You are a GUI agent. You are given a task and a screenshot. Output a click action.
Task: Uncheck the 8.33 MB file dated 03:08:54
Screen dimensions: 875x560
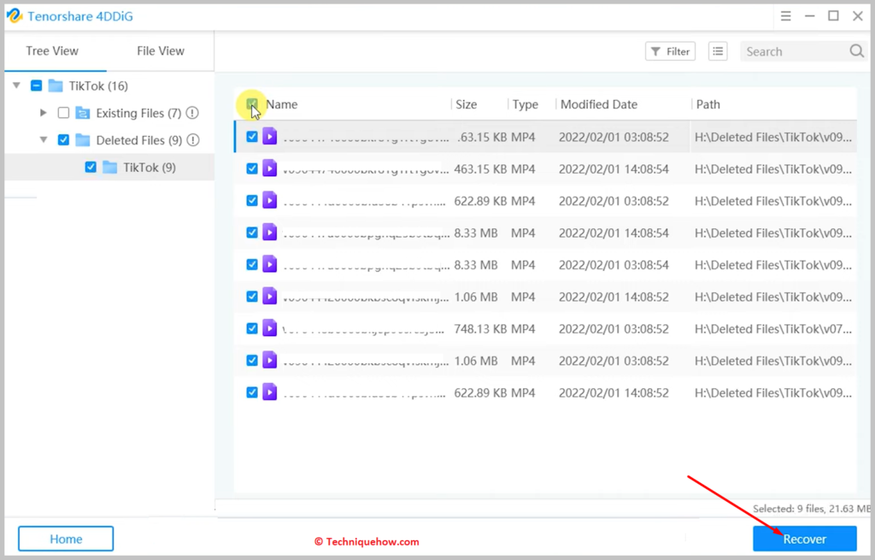point(252,264)
